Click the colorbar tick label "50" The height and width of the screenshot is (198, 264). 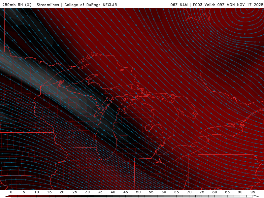[x=138, y=192]
